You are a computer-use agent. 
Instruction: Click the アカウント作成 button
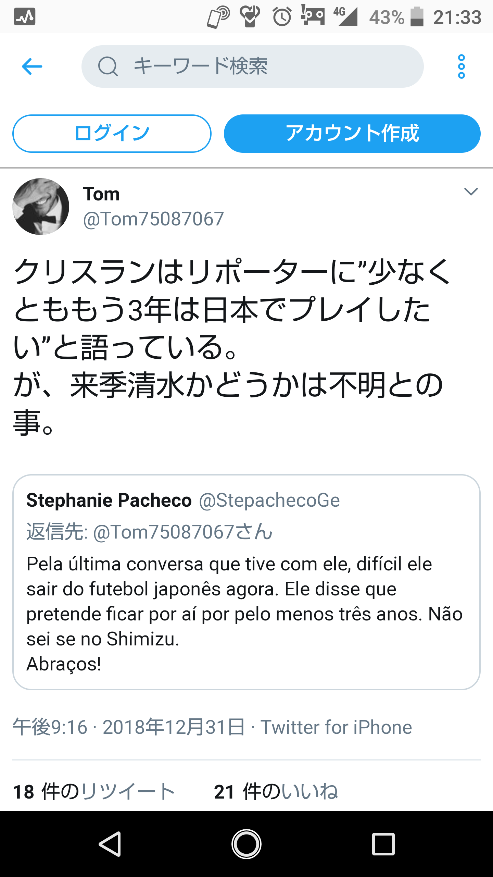point(352,133)
